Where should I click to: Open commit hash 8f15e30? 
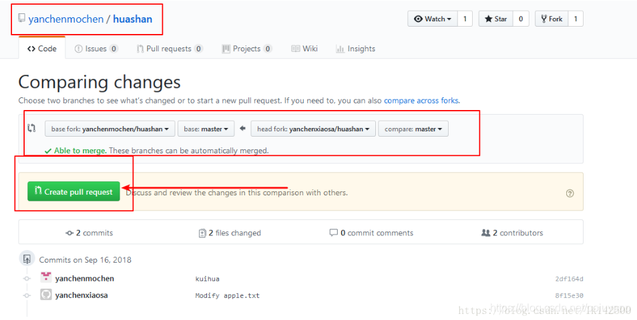[569, 295]
